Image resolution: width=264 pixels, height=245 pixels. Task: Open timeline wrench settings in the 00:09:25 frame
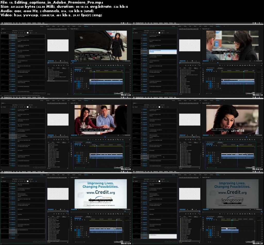click(x=216, y=220)
